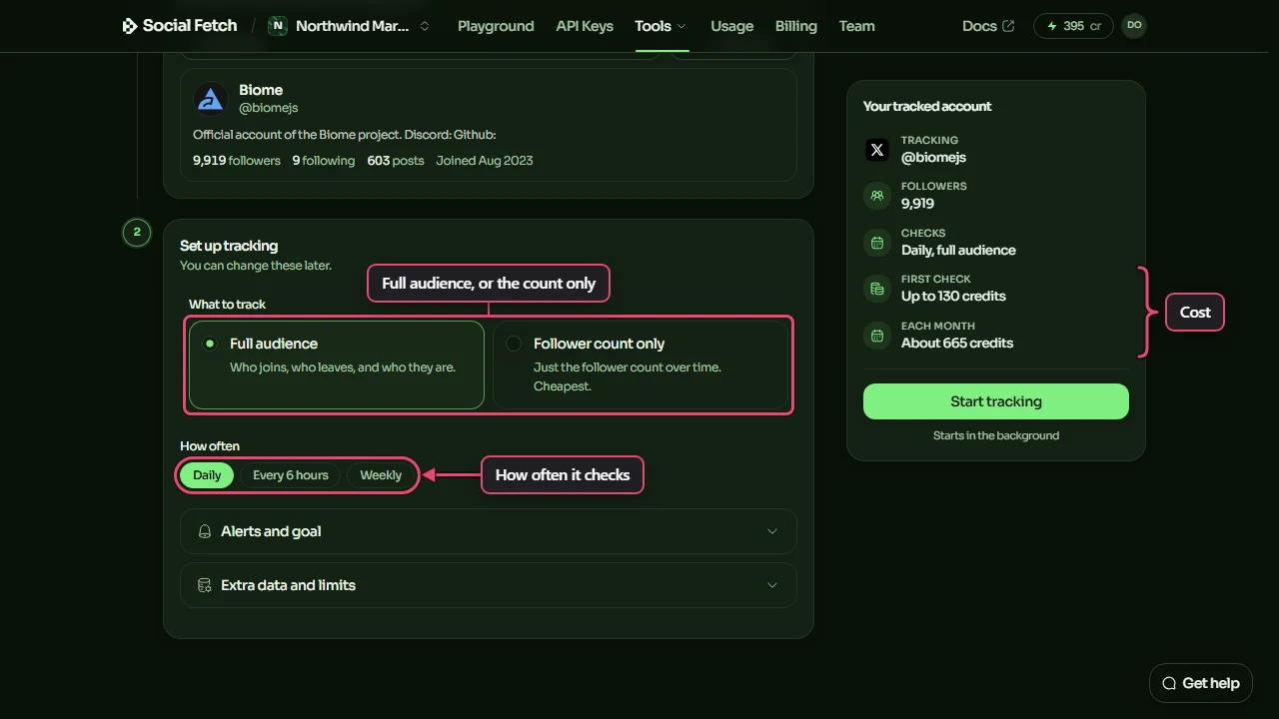Image resolution: width=1279 pixels, height=719 pixels.
Task: Open the Tools dropdown menu
Action: coord(660,26)
